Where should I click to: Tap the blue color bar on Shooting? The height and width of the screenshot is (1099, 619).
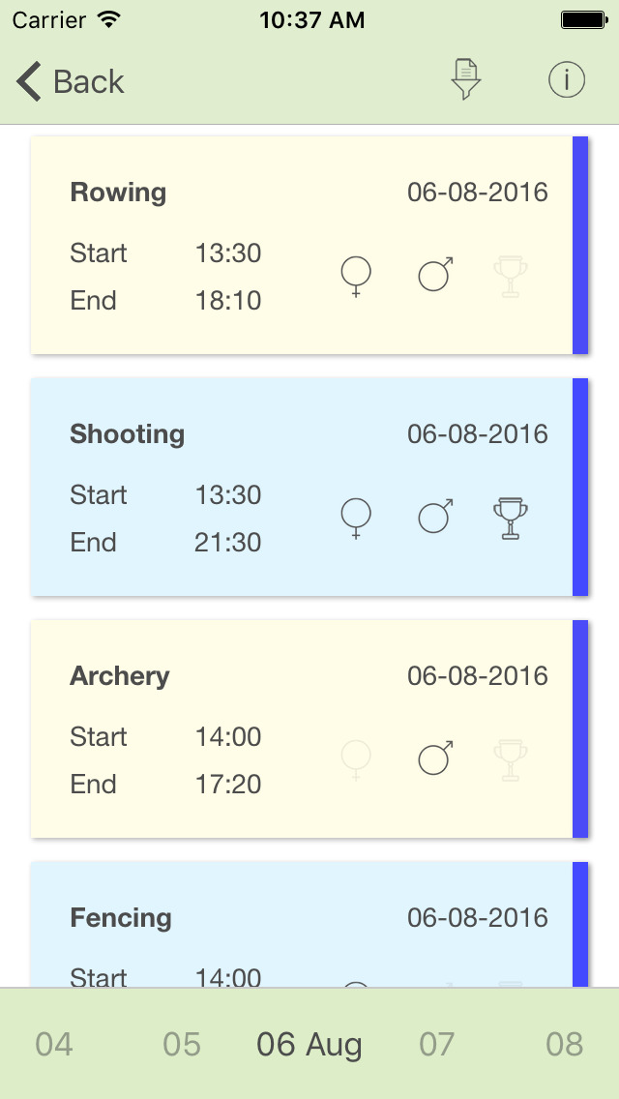pyautogui.click(x=580, y=487)
